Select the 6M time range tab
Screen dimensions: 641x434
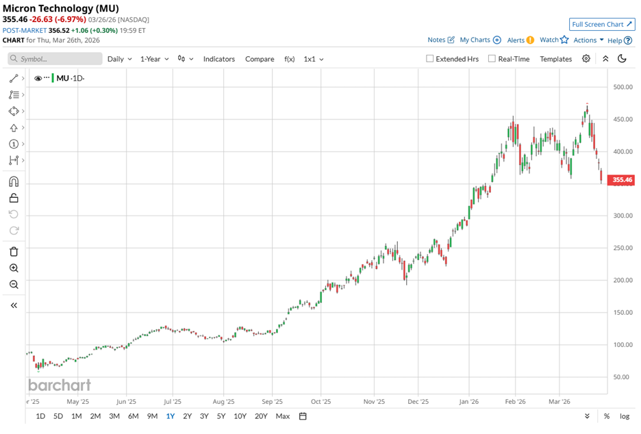click(133, 416)
